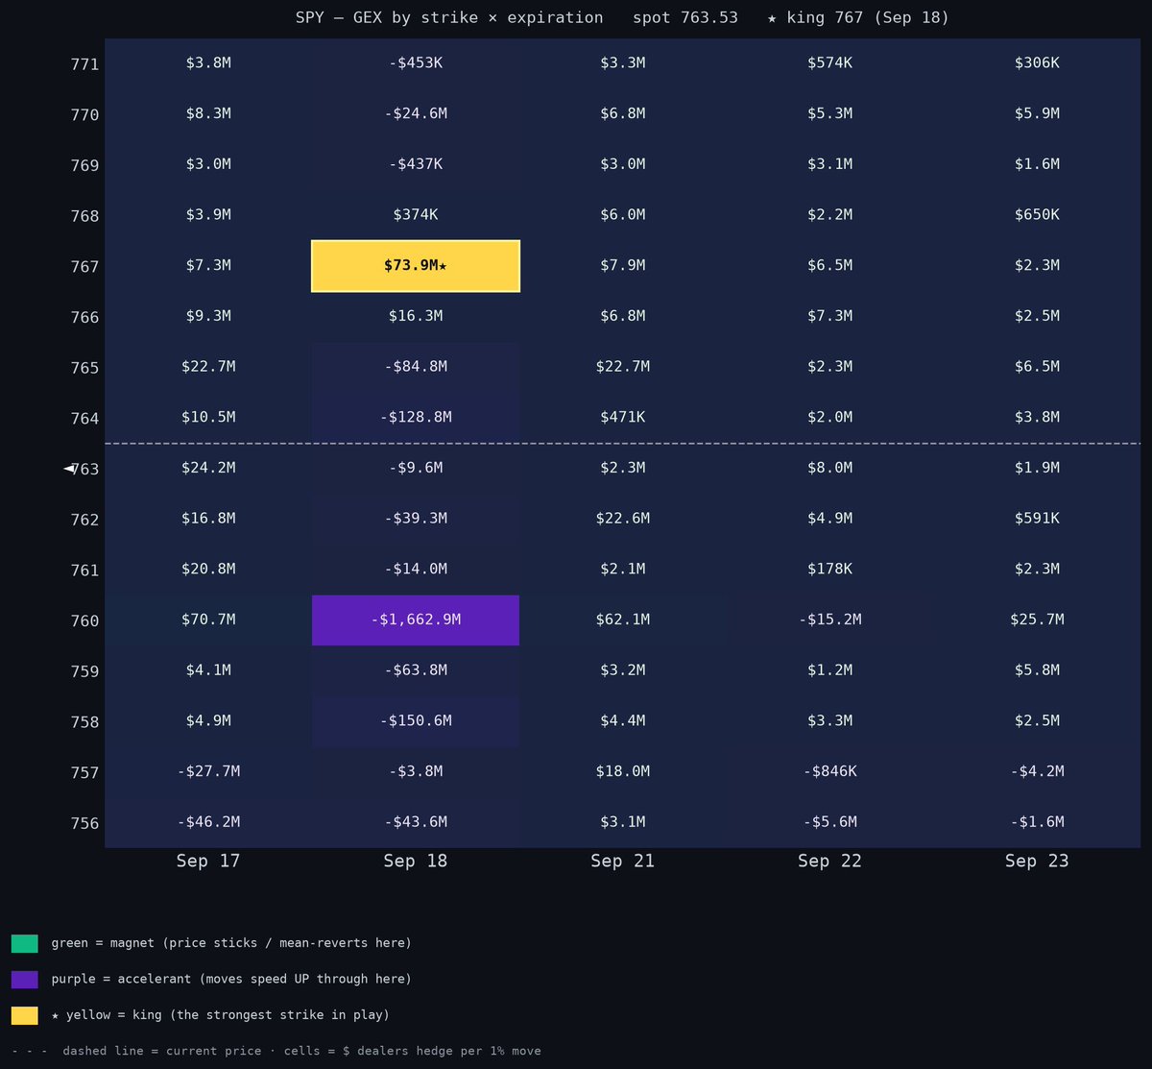This screenshot has width=1152, height=1069.
Task: Click the $6.5M cell at strike 765
Action: (x=1037, y=367)
